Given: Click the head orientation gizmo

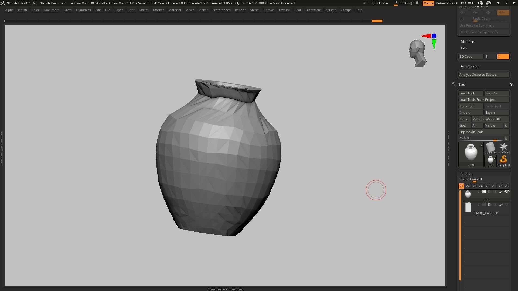Looking at the screenshot, I should click(417, 53).
